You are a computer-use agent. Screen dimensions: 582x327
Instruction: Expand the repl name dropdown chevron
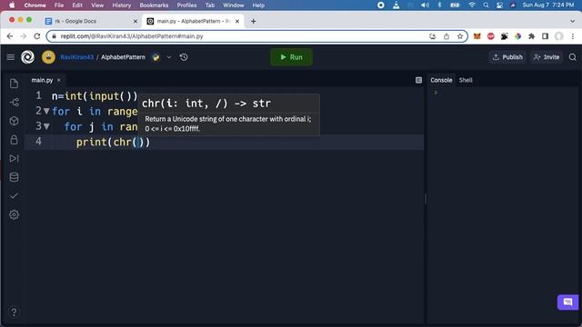[x=169, y=57]
